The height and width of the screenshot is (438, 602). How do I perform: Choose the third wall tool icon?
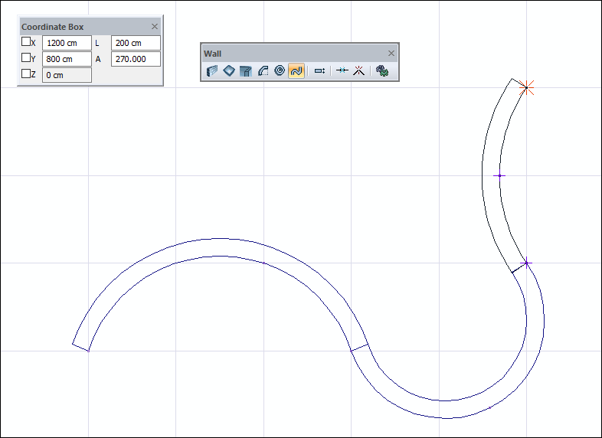coord(246,71)
